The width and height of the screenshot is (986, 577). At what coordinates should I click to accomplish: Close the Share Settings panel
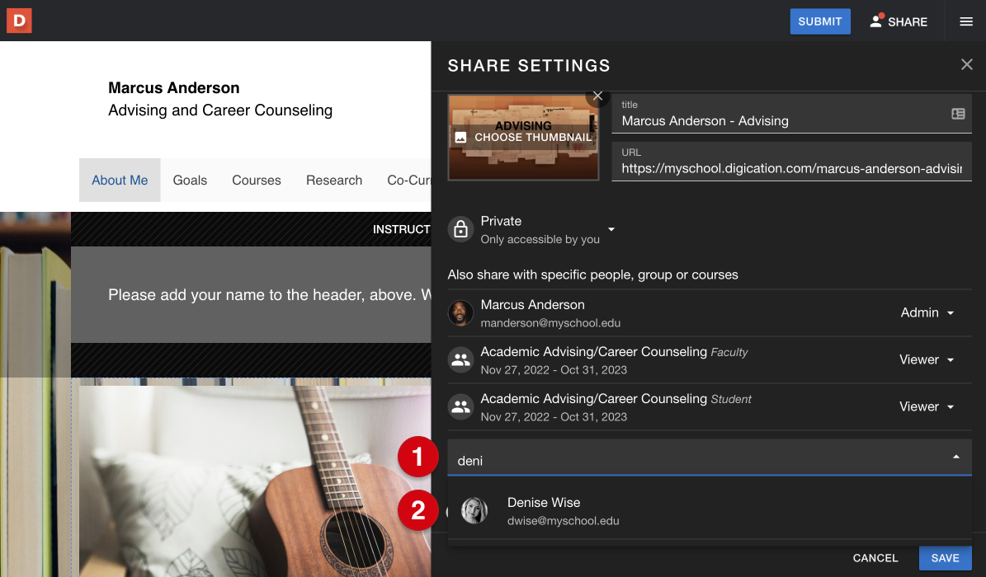pos(967,64)
